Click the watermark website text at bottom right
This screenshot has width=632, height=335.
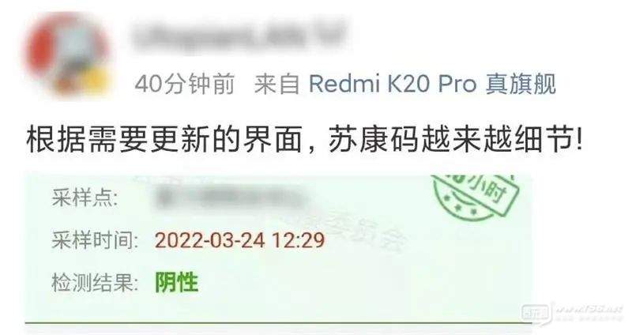(x=589, y=310)
